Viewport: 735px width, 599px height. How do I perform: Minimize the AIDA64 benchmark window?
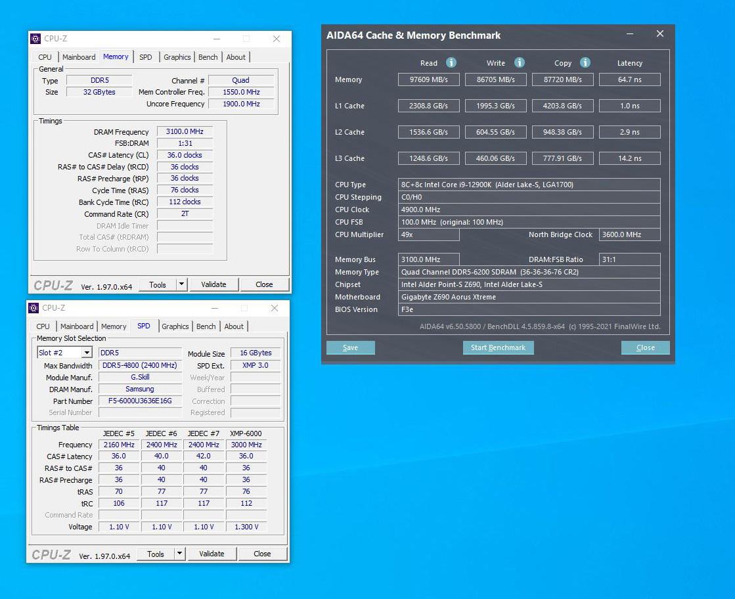pyautogui.click(x=629, y=33)
